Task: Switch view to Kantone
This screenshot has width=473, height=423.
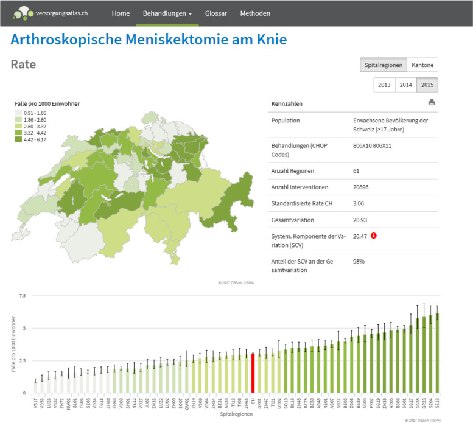Action: [x=422, y=65]
